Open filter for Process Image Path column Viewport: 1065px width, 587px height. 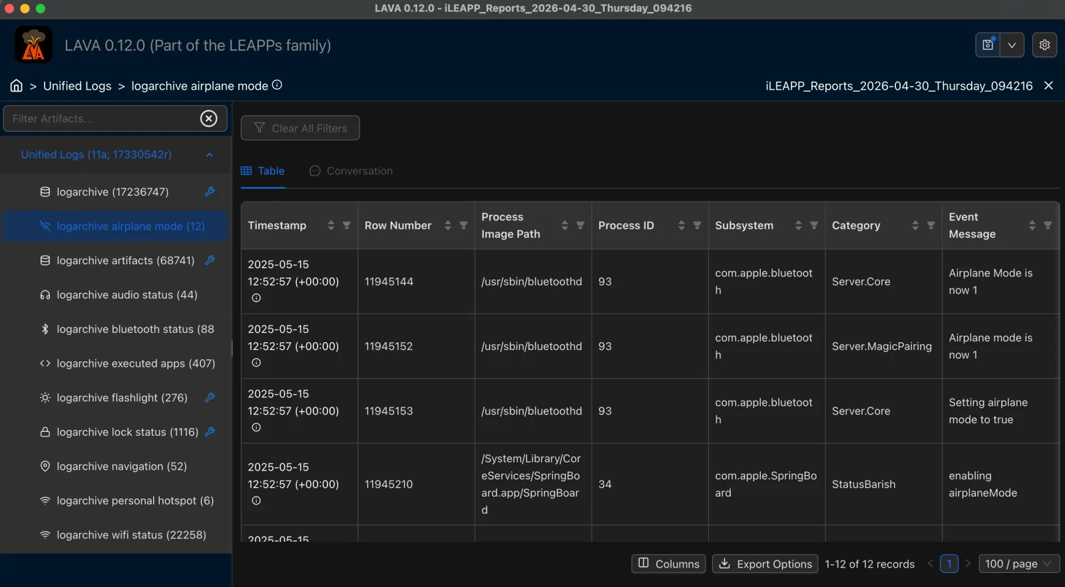click(580, 226)
